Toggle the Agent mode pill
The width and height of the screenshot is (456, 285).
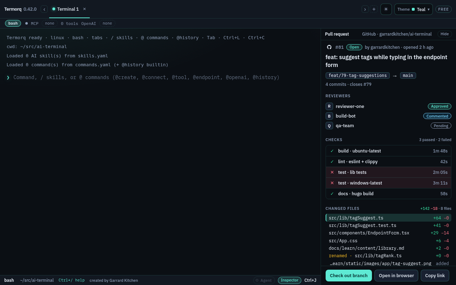[264, 280]
